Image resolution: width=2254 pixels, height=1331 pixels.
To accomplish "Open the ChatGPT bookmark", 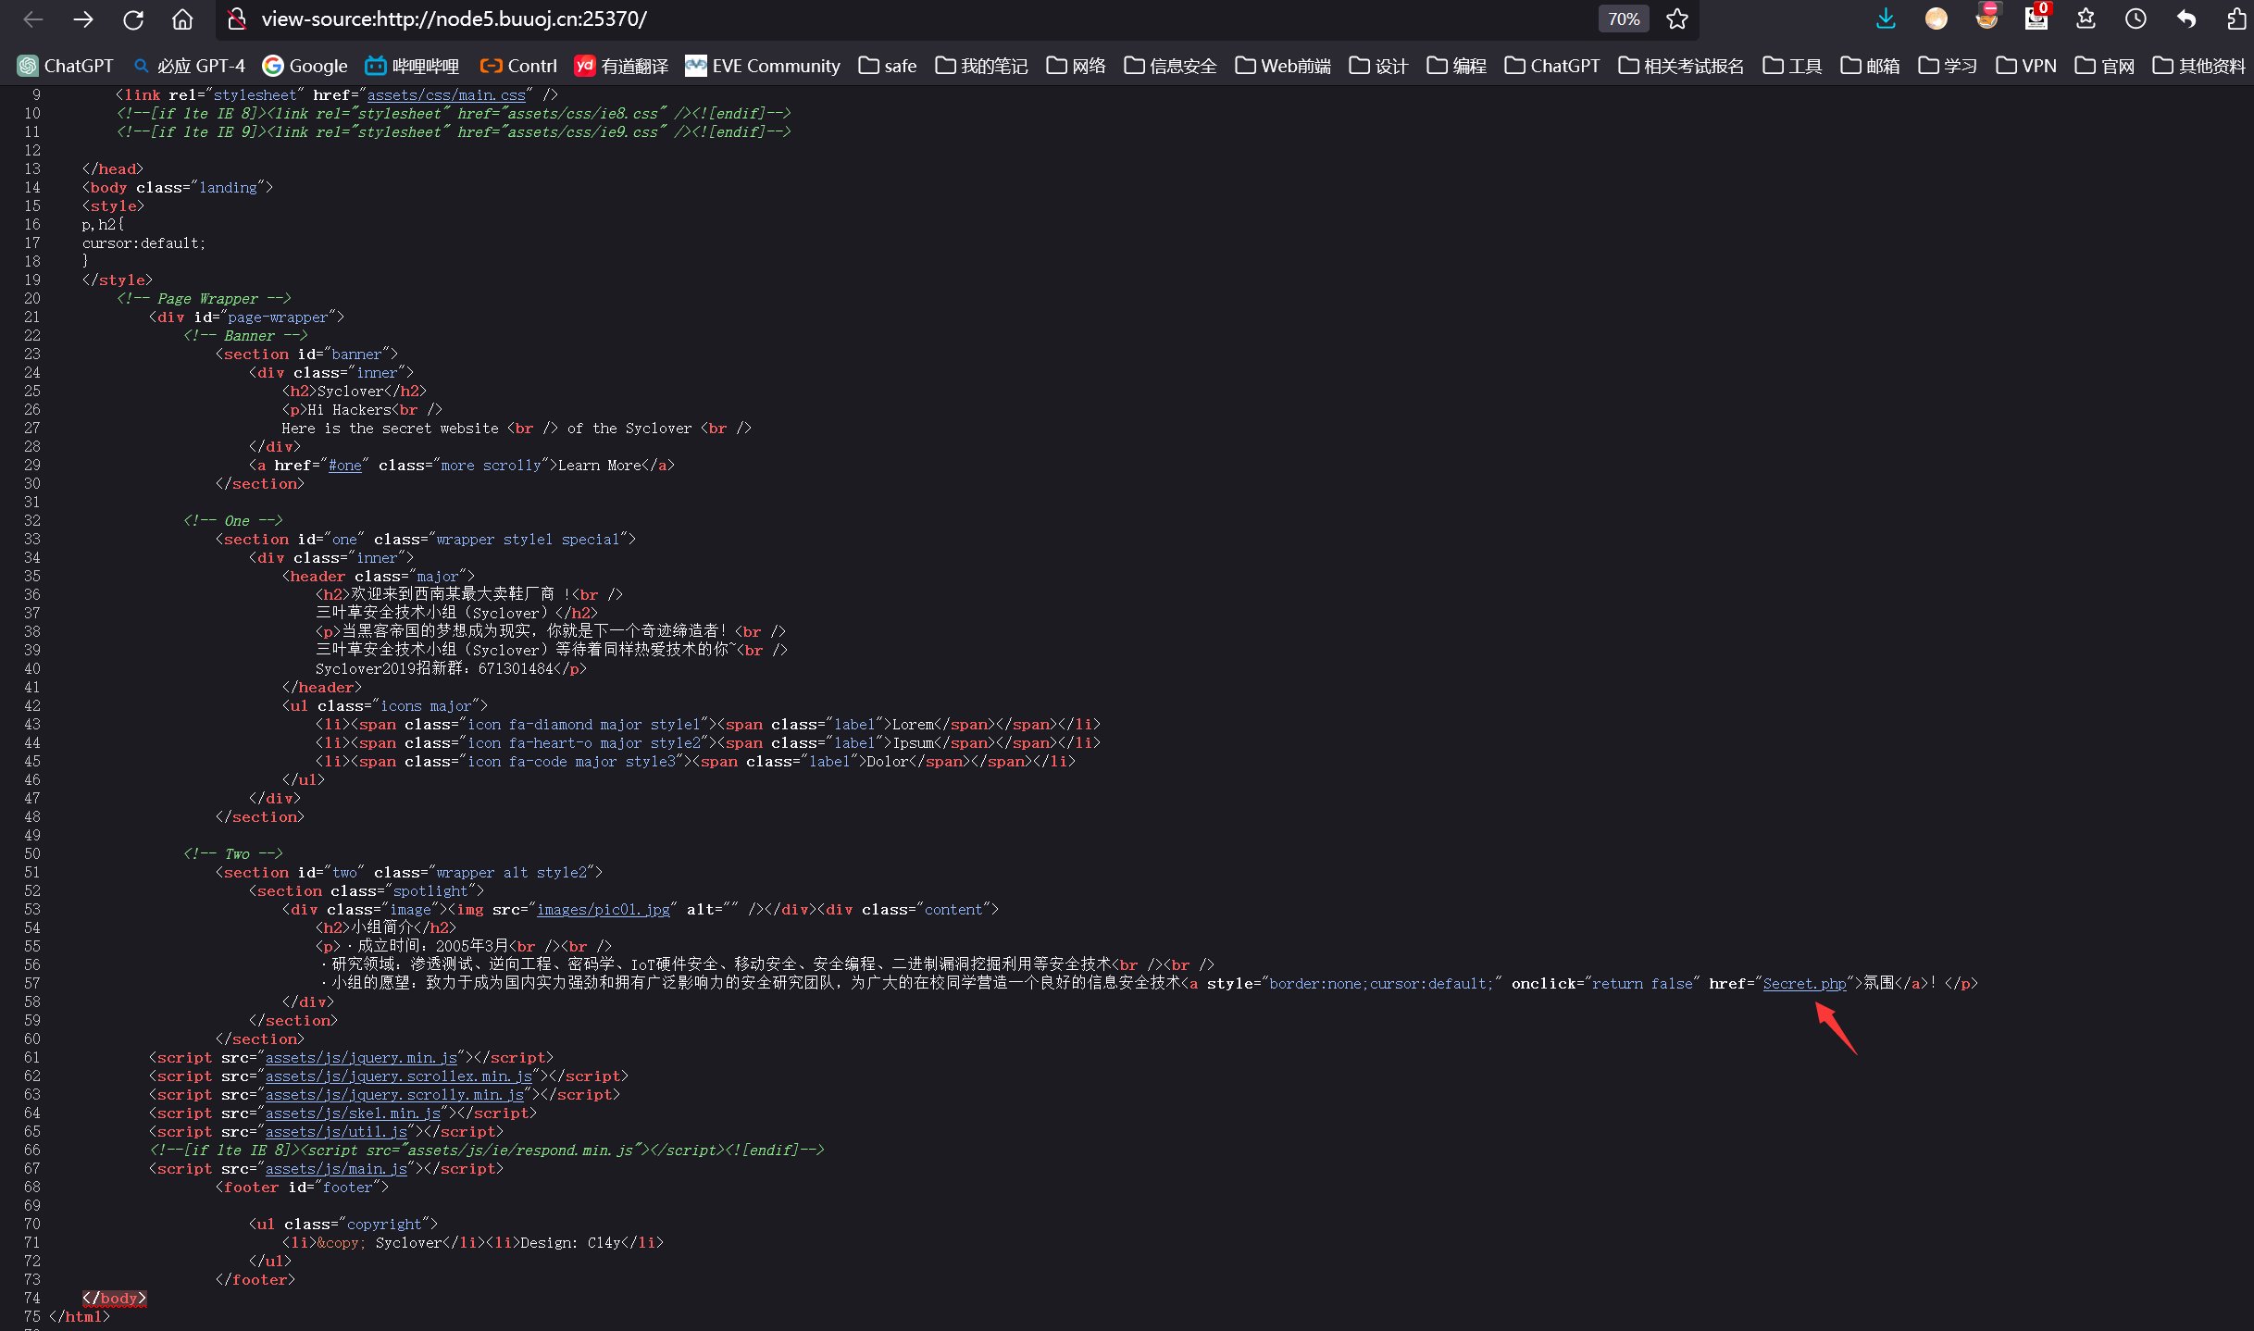I will 65,66.
